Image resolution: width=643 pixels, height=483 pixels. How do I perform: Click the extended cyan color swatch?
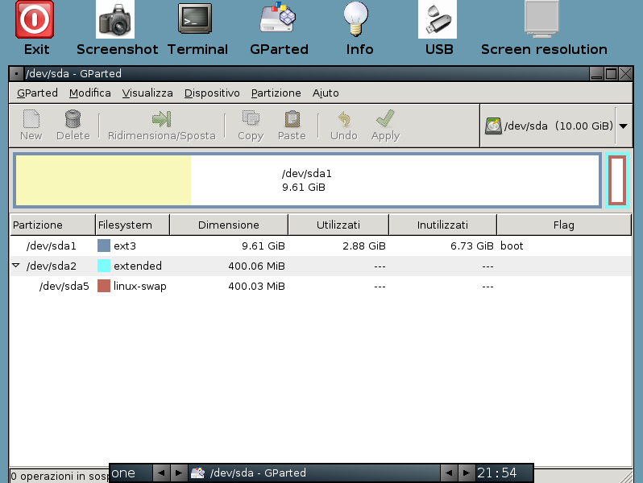[104, 266]
